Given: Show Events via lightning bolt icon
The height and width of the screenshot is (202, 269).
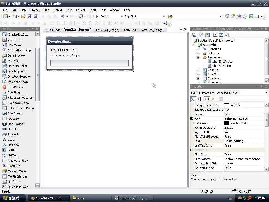Looking at the screenshot, I should tap(213, 99).
